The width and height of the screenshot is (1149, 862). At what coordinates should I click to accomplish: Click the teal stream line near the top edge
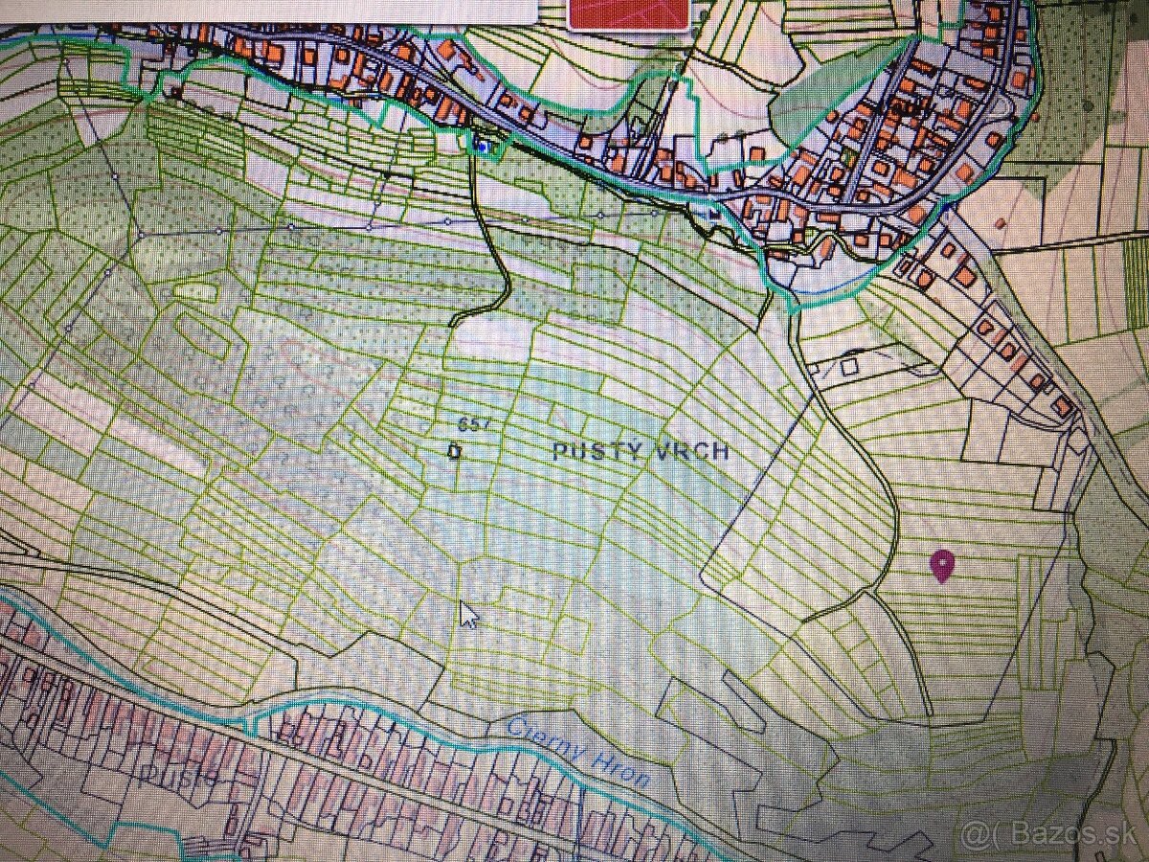click(191, 38)
